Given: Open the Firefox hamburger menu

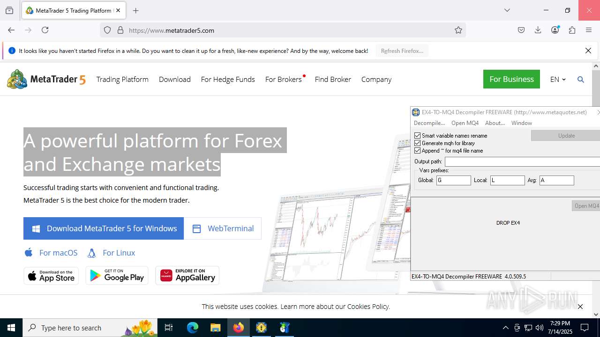Looking at the screenshot, I should [x=589, y=30].
